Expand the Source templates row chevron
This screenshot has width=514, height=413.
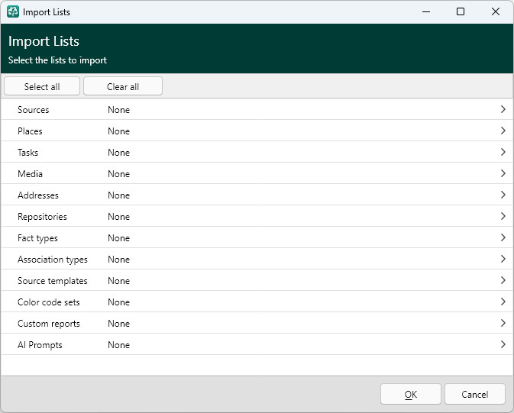tap(503, 281)
